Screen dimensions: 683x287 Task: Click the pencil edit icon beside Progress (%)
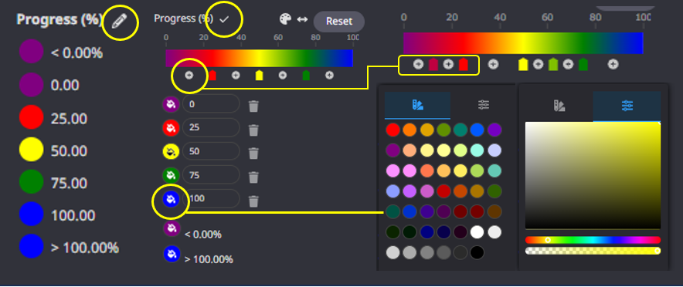(121, 20)
